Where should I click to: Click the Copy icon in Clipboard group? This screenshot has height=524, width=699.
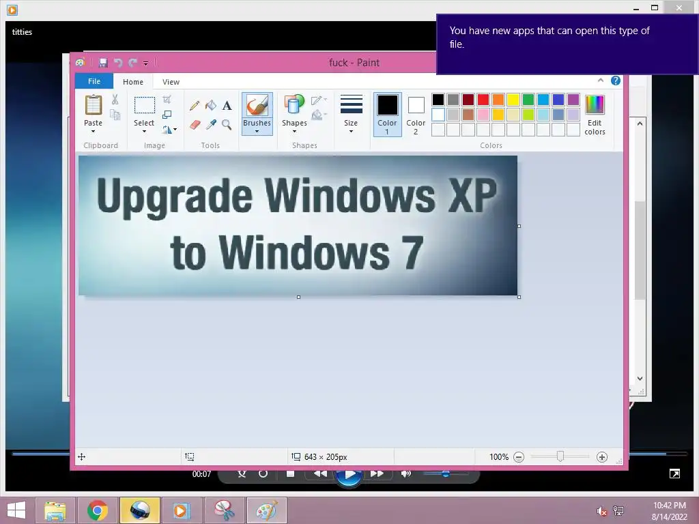[115, 115]
